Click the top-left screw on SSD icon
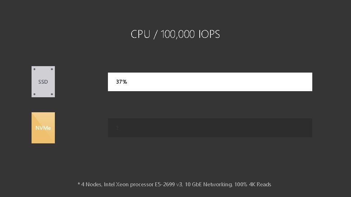 point(34,69)
